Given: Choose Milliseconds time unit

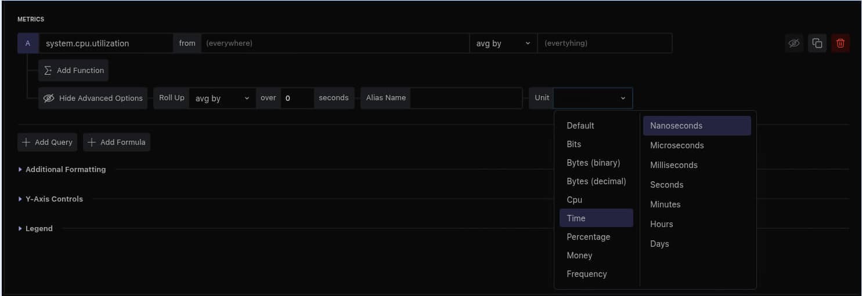Looking at the screenshot, I should tap(697, 165).
